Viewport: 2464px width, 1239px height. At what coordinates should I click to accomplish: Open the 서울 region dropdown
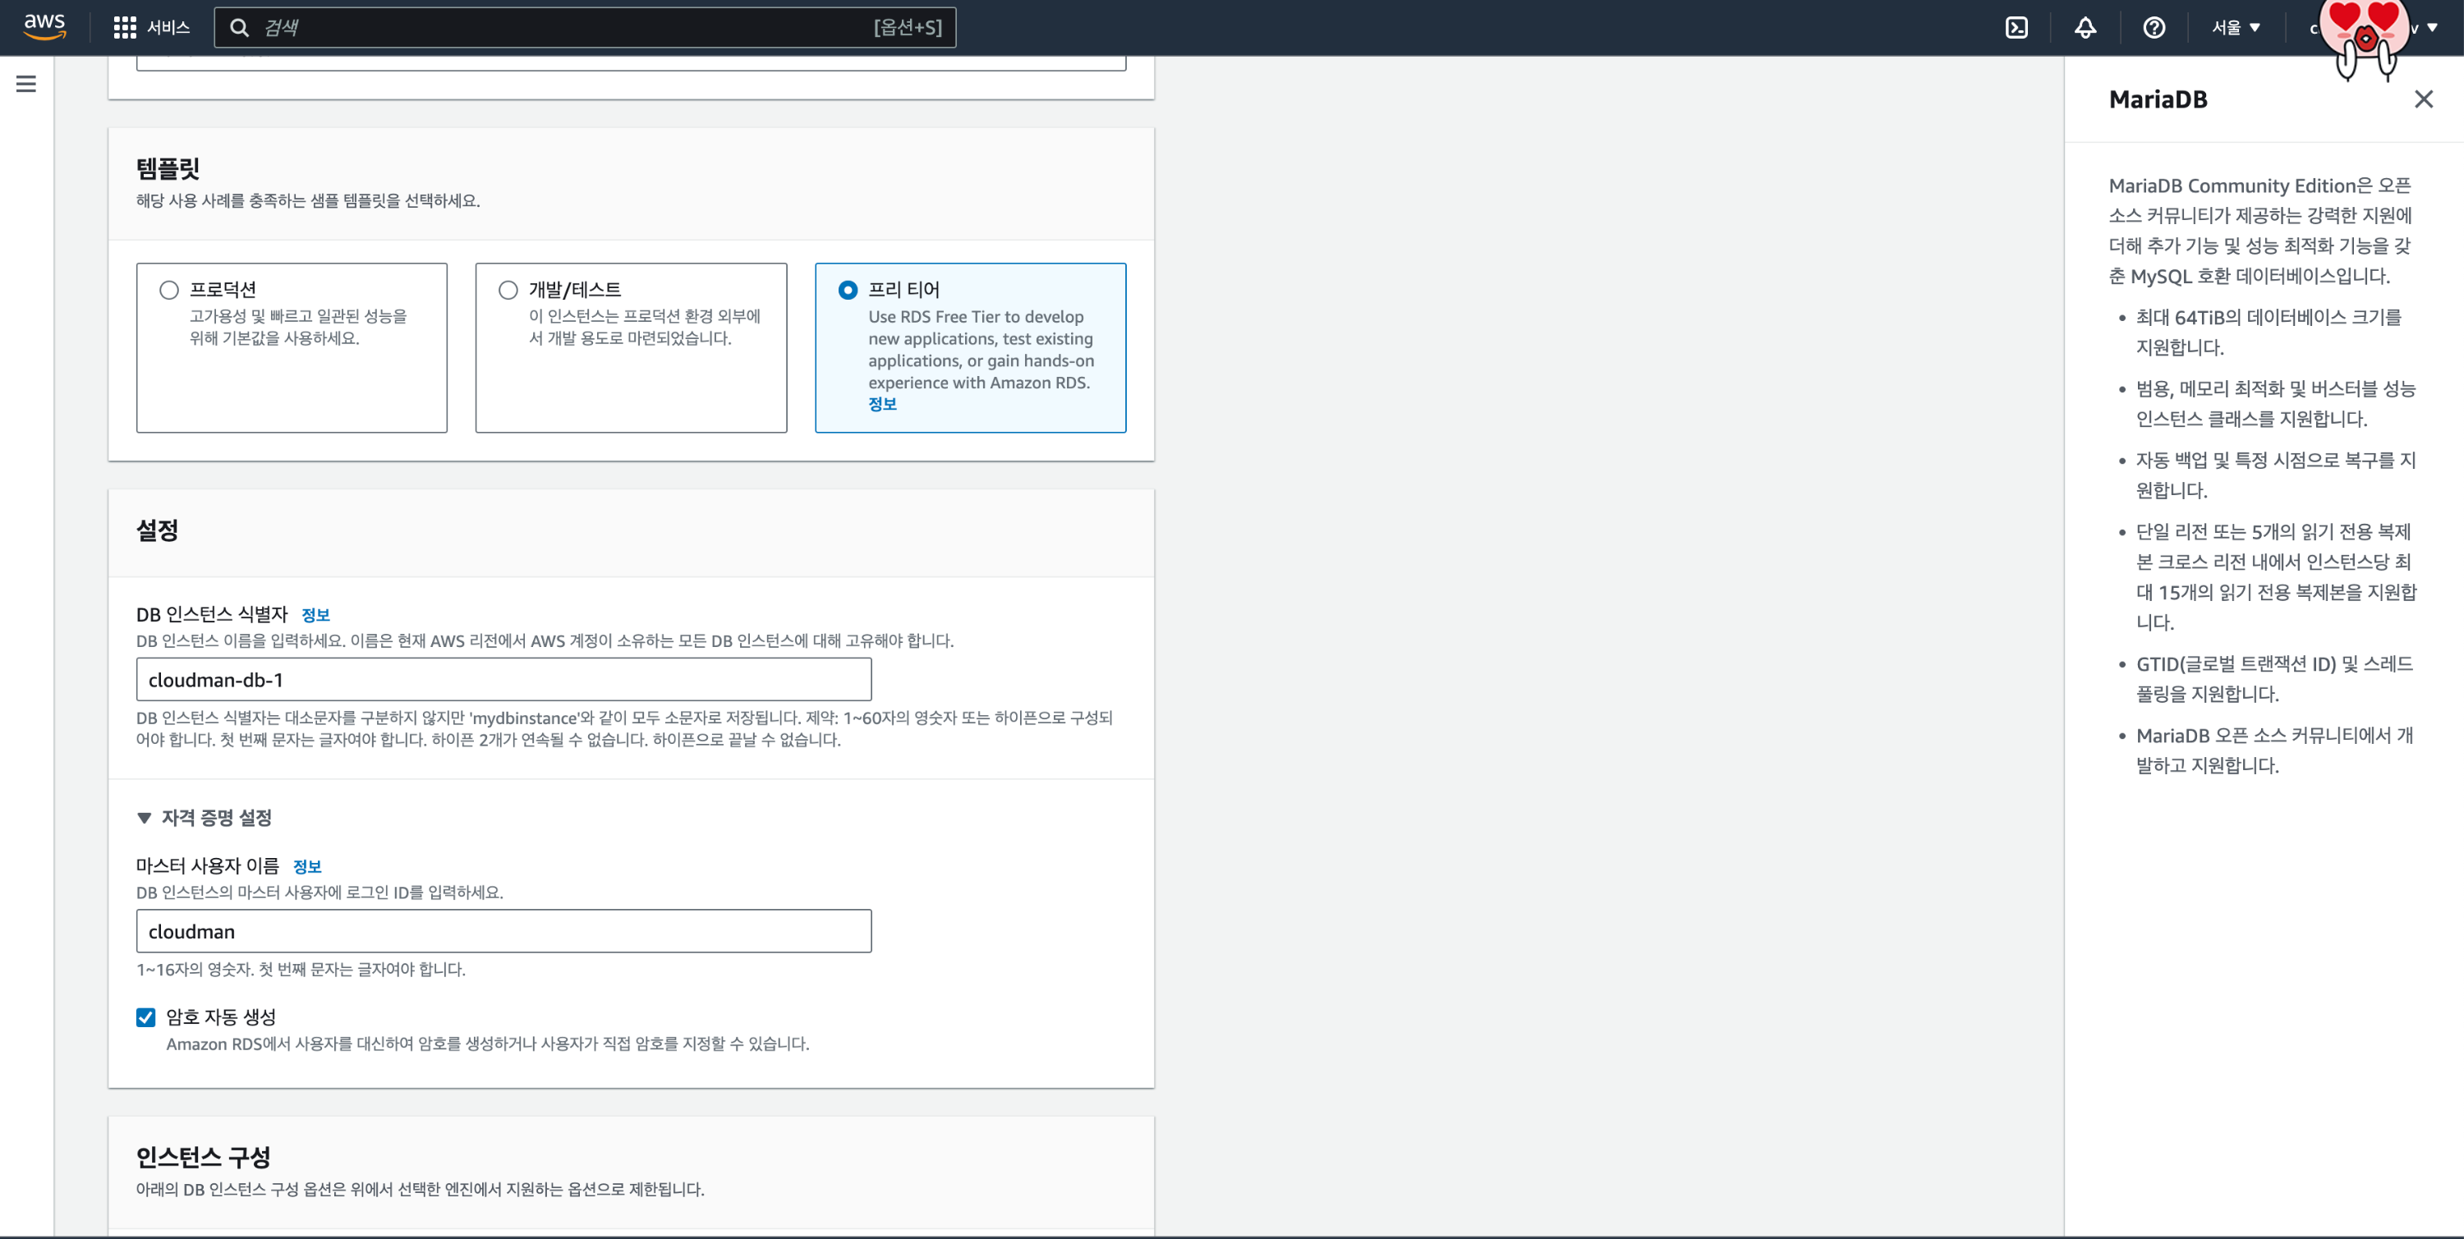point(2236,28)
